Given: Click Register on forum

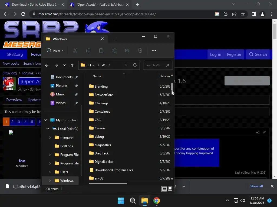Looking at the screenshot, I should coord(234,54).
